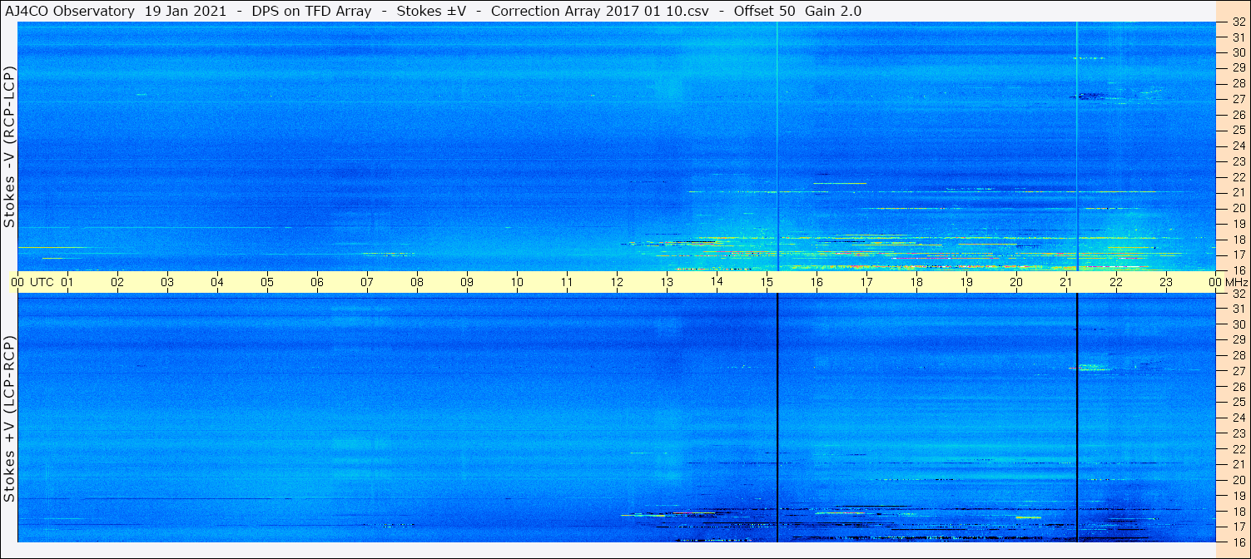Select hour 01 on the UTC time axis
The image size is (1251, 559).
[x=67, y=282]
